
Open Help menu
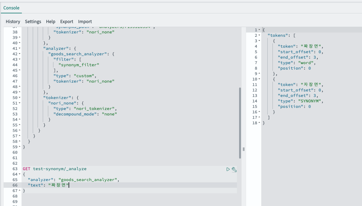[51, 22]
